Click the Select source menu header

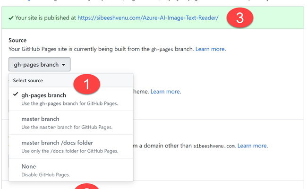point(71,80)
